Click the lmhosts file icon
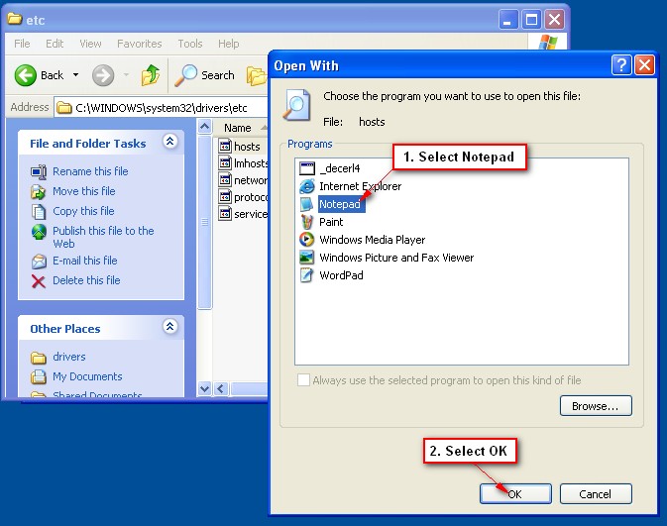The image size is (667, 526). tap(225, 162)
